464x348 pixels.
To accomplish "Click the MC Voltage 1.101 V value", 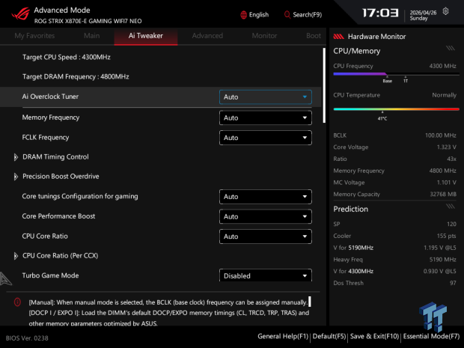I will [x=447, y=183].
